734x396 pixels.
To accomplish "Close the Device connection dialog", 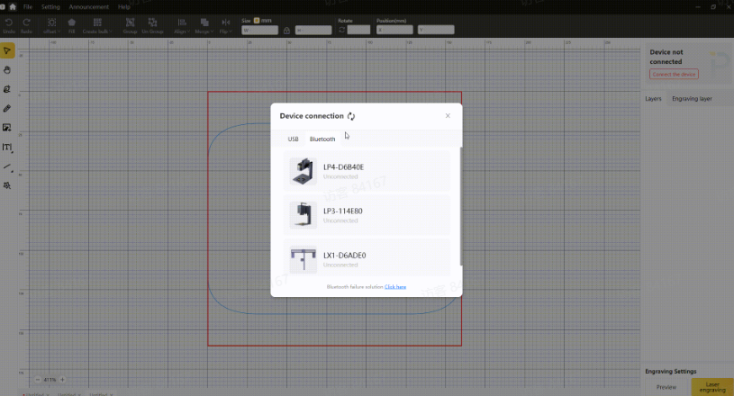I will 448,116.
